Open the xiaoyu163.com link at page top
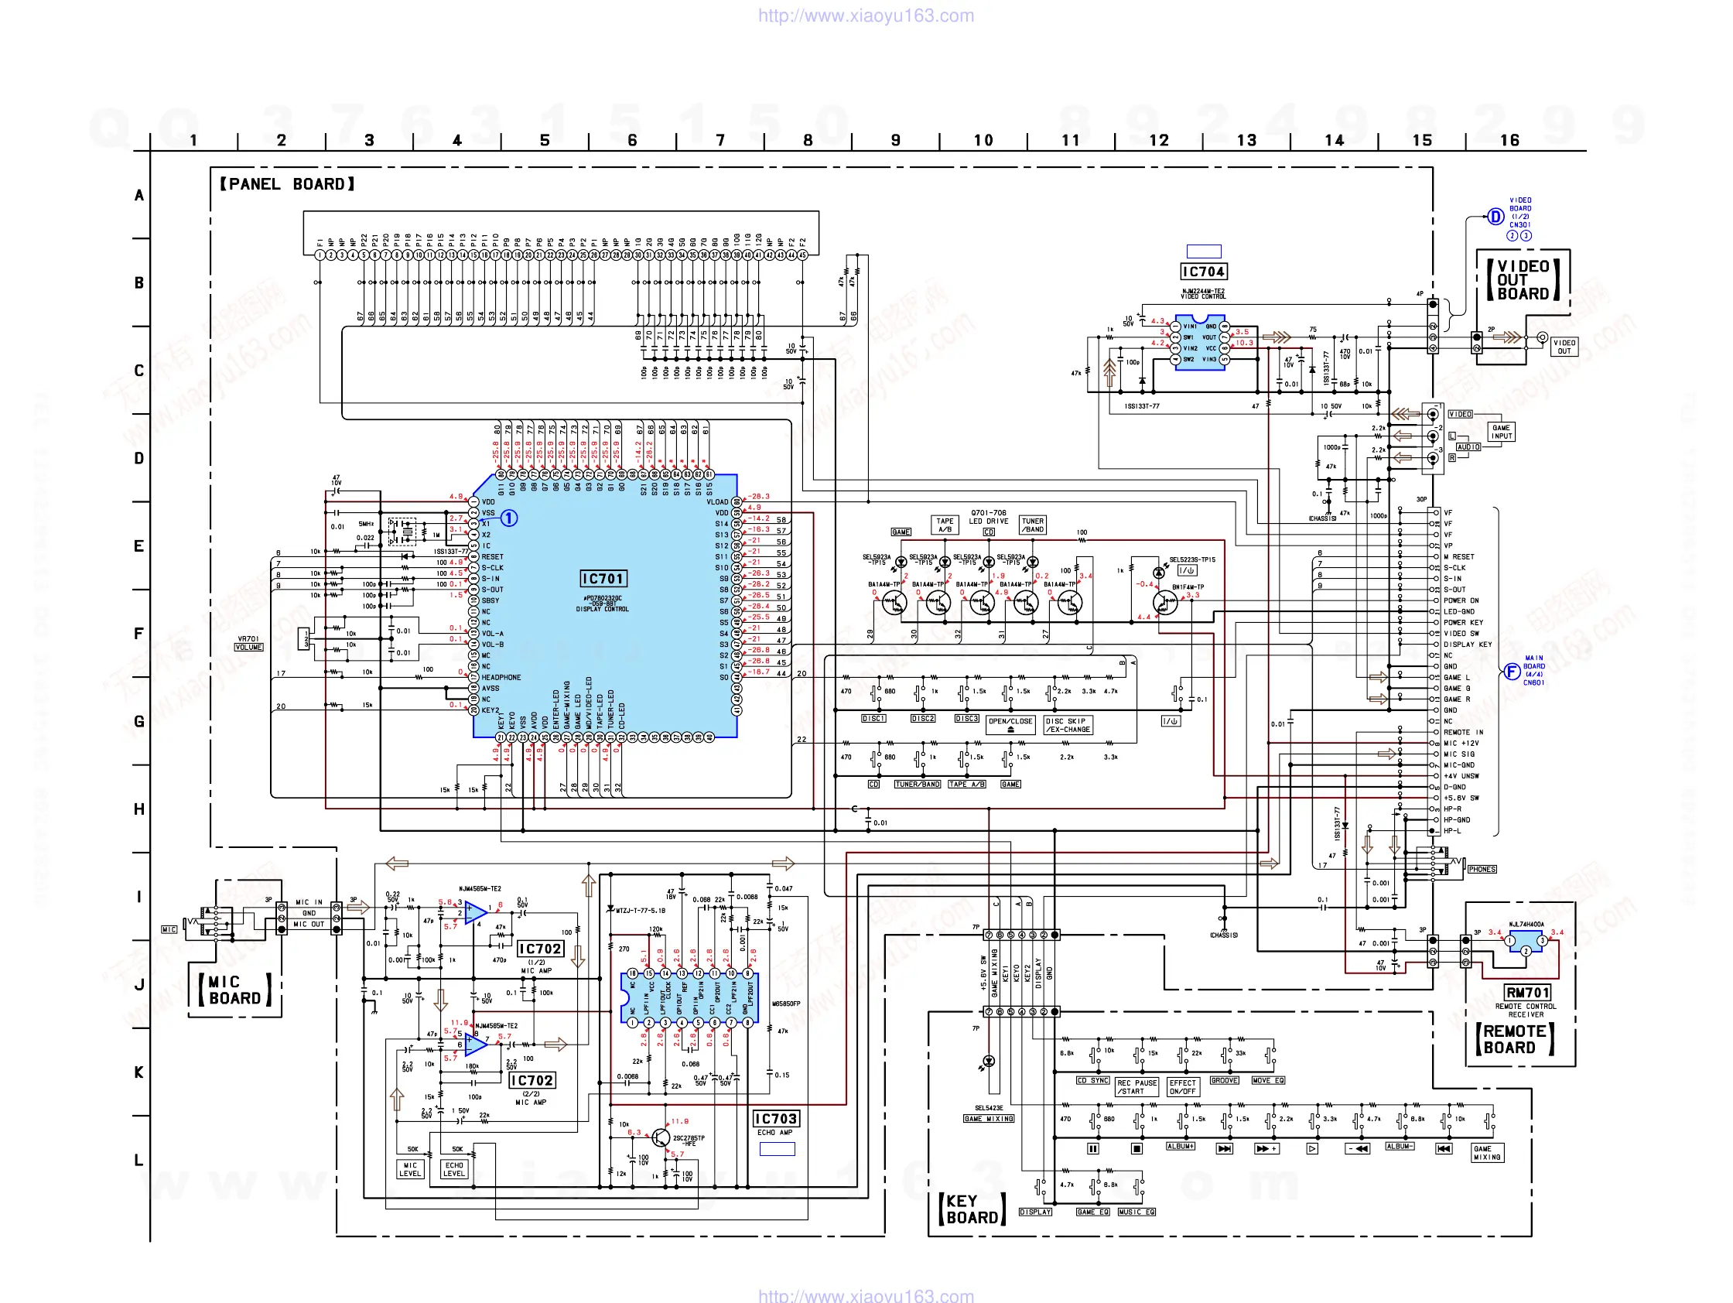Image resolution: width=1733 pixels, height=1303 pixels. [866, 15]
